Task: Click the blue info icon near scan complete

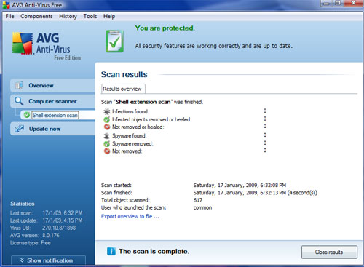Action: (111, 251)
